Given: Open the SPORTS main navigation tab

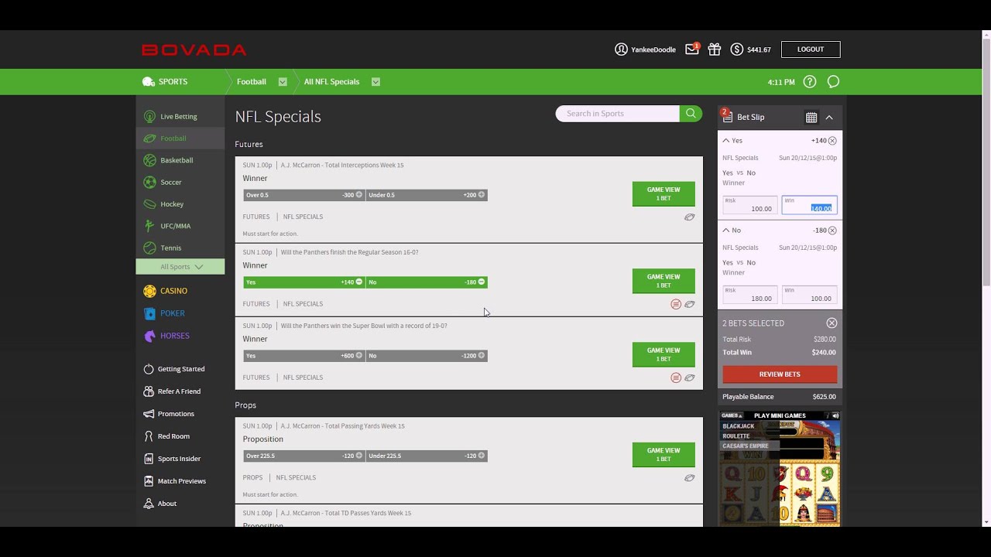Looking at the screenshot, I should click(x=165, y=82).
